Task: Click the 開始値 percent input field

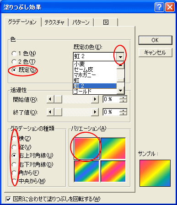Action: [x=111, y=99]
